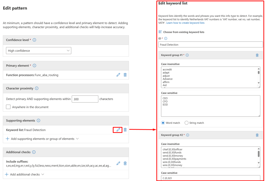Click group #1 keyword list scroll-down arrow
This screenshot has height=181, width=265.
click(x=259, y=83)
